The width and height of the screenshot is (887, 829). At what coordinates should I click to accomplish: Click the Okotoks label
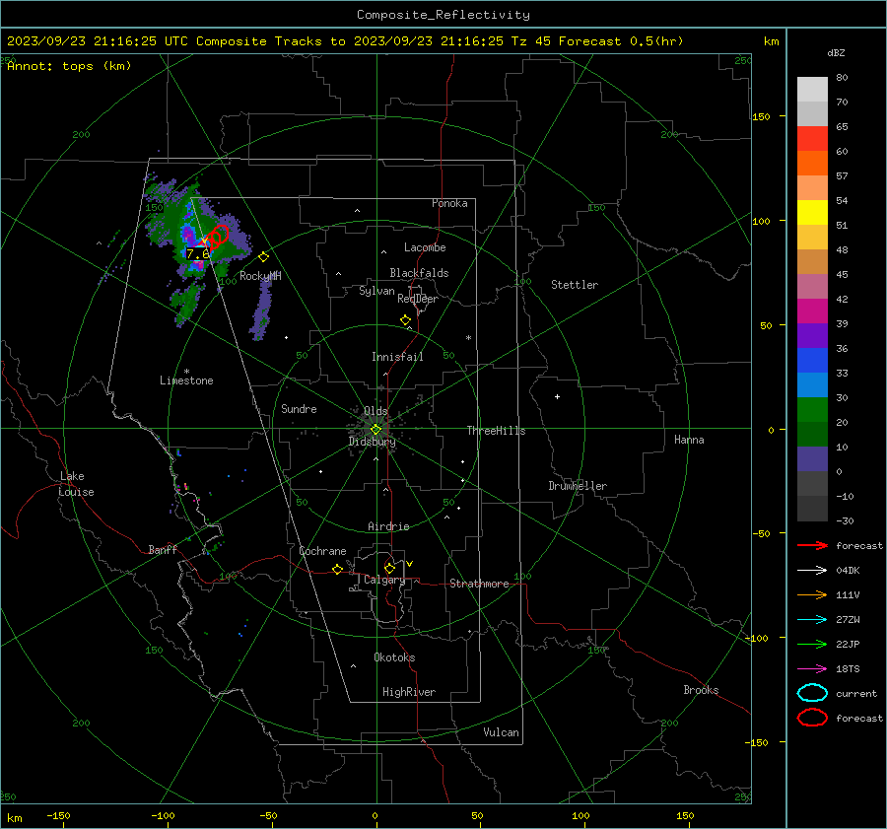[x=394, y=657]
